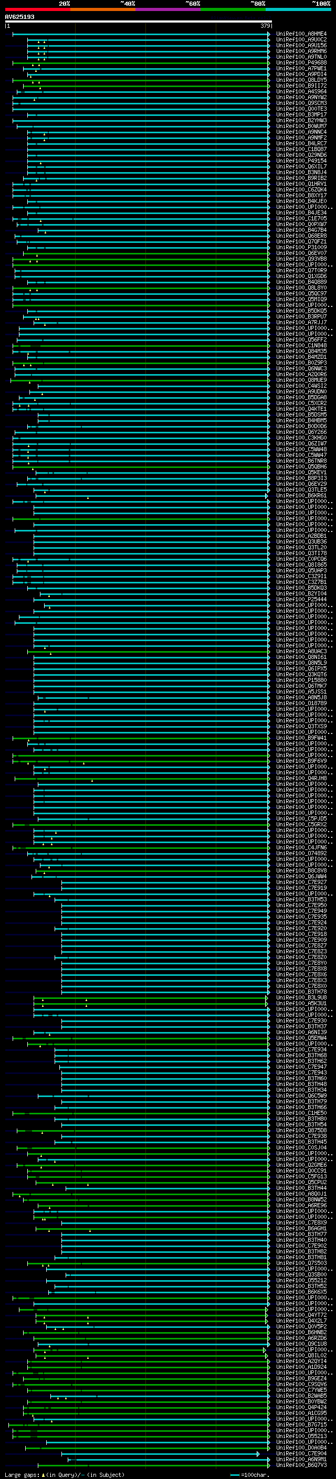Viewport: 336px width, 1479px height.
Task: Select hit UniRef100_A9U156
Action: [x=301, y=45]
